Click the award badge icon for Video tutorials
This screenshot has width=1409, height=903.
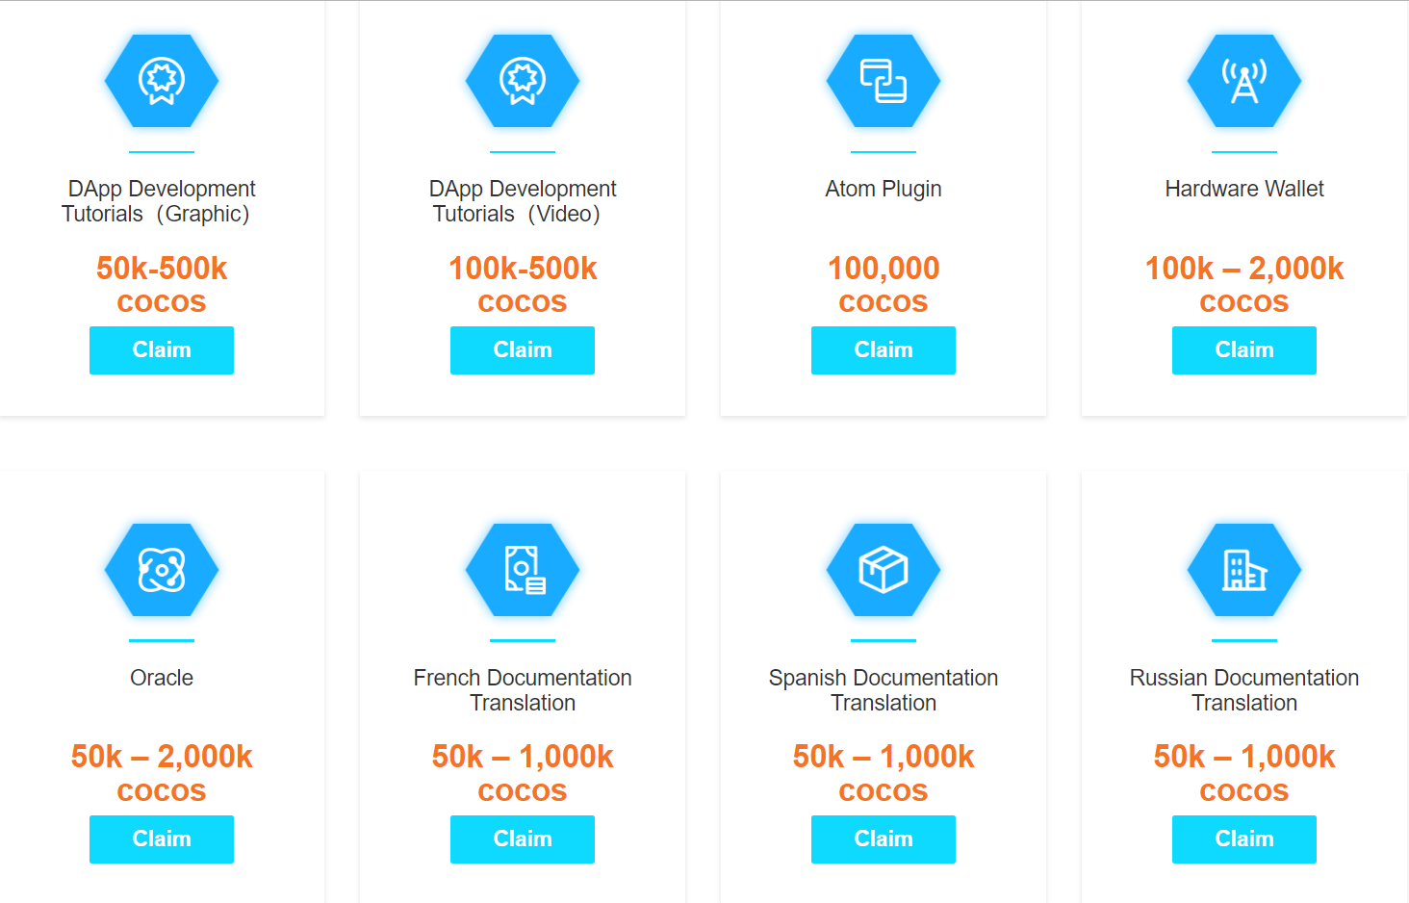[523, 81]
